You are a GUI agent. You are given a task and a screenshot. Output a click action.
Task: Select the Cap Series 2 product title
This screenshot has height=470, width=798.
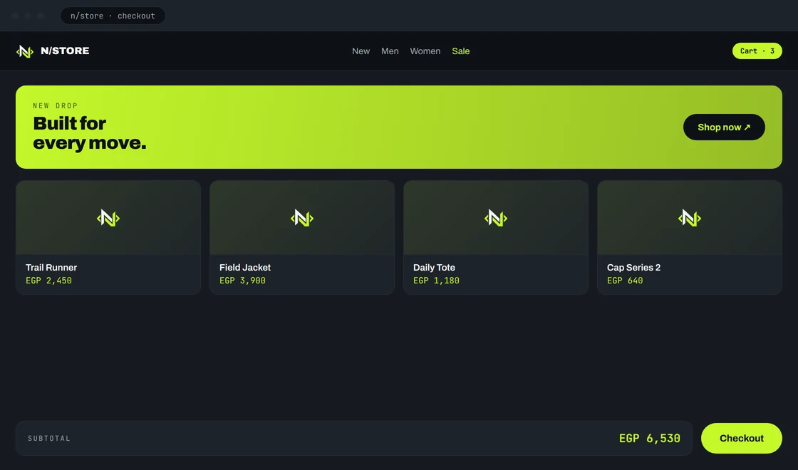pos(633,268)
